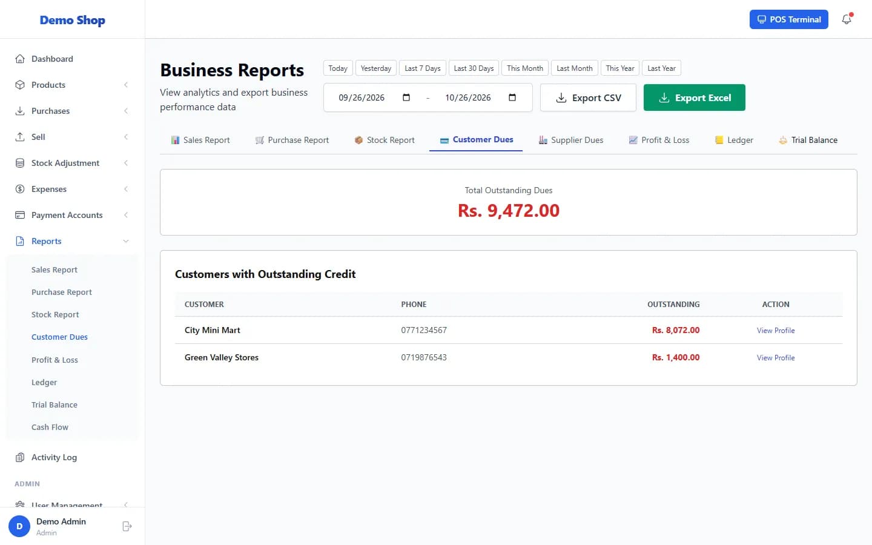The height and width of the screenshot is (545, 872).
Task: Click the start date field 09/26/2026
Action: coord(375,97)
